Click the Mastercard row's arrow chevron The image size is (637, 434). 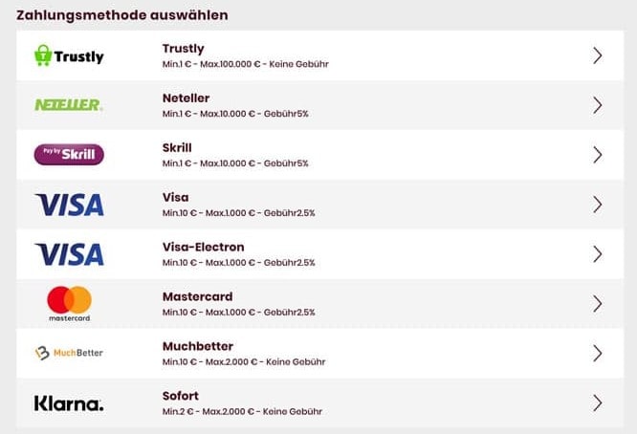point(597,304)
